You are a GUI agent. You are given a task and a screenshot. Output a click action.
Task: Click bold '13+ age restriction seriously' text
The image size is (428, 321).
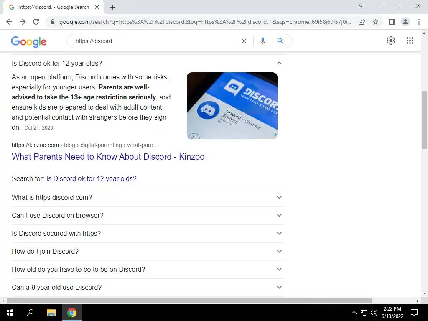coord(114,97)
